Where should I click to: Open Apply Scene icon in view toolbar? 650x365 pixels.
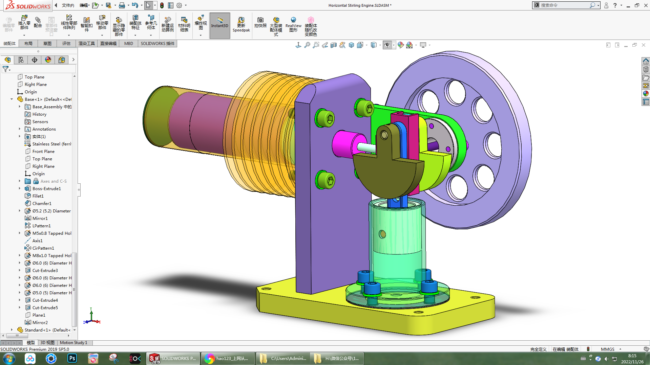point(410,45)
